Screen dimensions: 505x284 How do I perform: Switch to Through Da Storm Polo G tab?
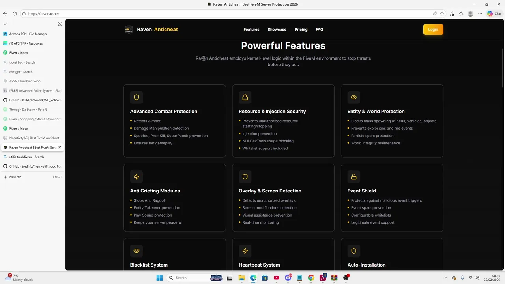tap(32, 110)
